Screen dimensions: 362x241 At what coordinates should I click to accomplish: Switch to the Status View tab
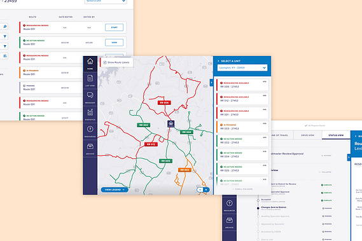pyautogui.click(x=336, y=135)
